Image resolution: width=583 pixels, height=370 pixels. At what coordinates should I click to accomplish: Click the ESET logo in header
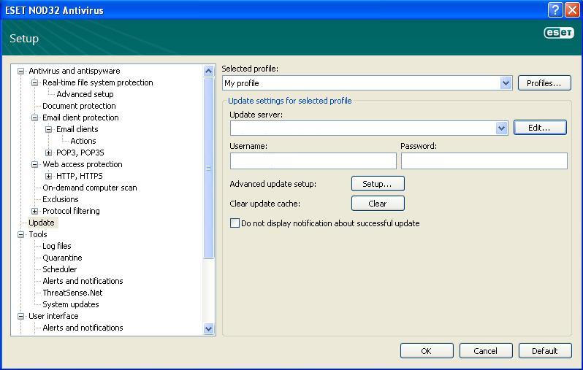pyautogui.click(x=558, y=33)
